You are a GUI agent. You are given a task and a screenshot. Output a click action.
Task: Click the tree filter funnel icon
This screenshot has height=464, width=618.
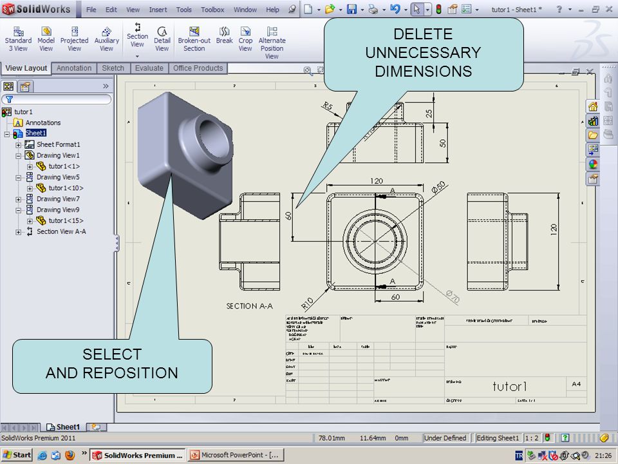[x=10, y=99]
